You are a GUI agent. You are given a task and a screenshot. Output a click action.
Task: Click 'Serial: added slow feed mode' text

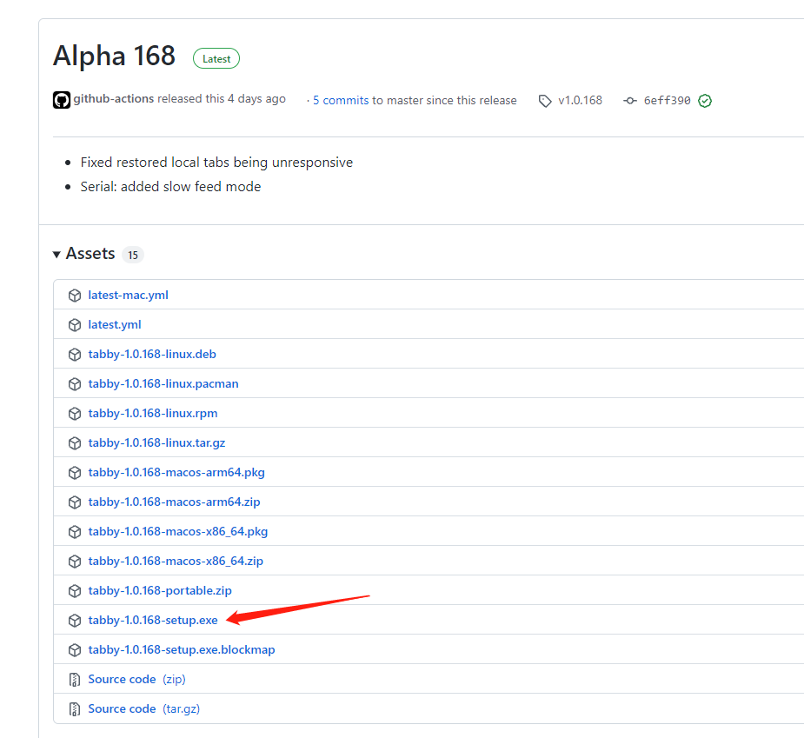click(170, 187)
